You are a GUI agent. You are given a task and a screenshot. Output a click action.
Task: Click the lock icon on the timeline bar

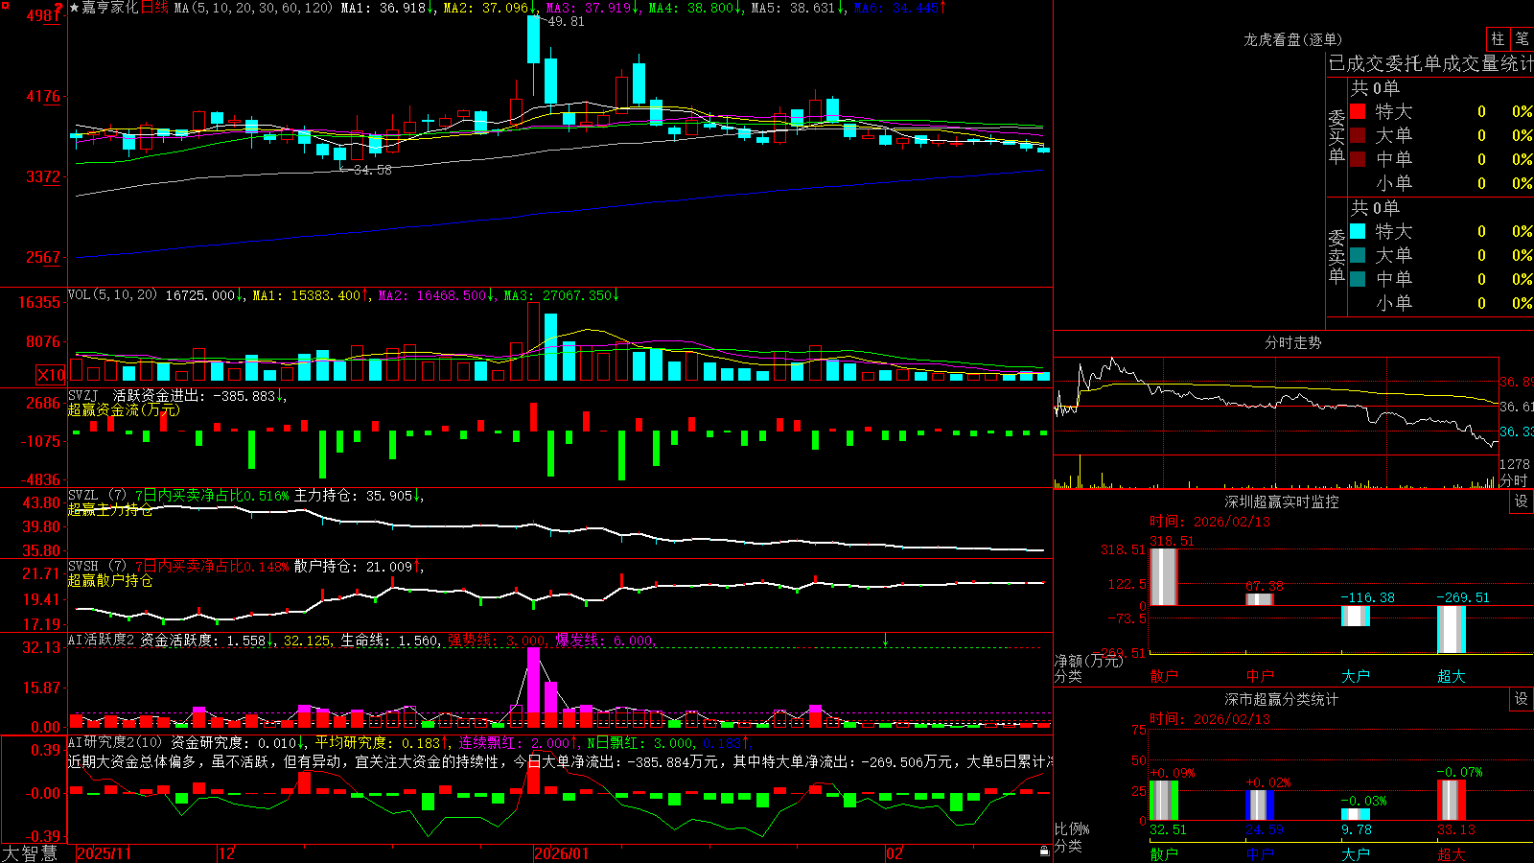coord(1044,851)
